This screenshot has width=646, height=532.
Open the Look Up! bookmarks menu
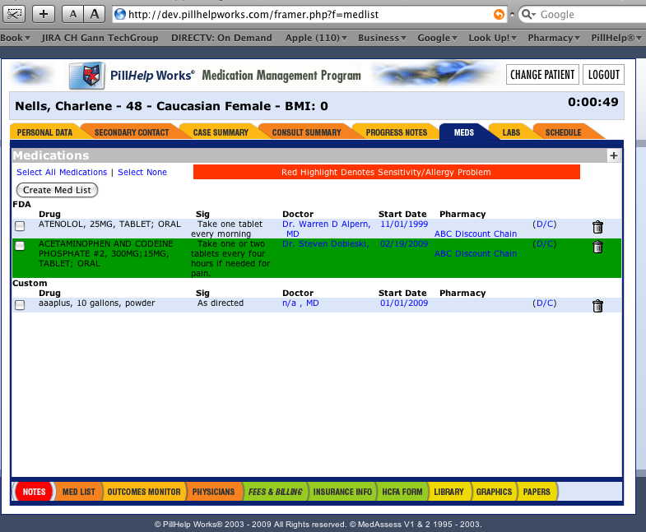coord(493,38)
